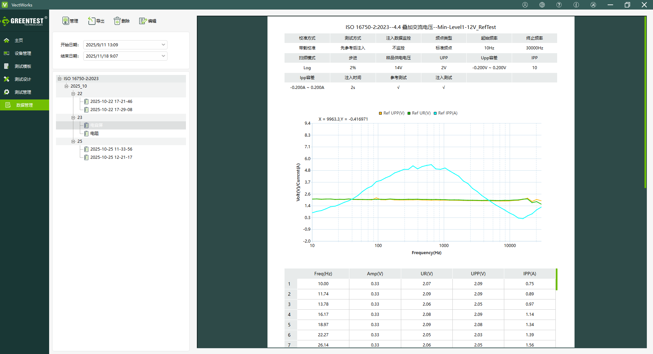This screenshot has width=653, height=354.
Task: Open the help question mark icon
Action: [x=559, y=5]
